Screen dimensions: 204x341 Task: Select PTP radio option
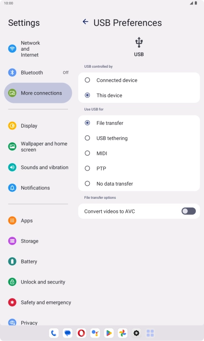coord(139,169)
